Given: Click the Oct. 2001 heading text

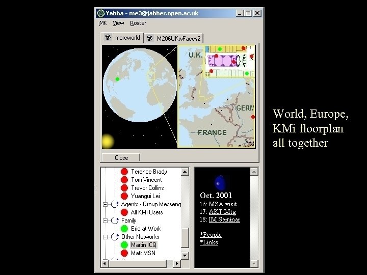Looking at the screenshot, I should click(x=216, y=196).
